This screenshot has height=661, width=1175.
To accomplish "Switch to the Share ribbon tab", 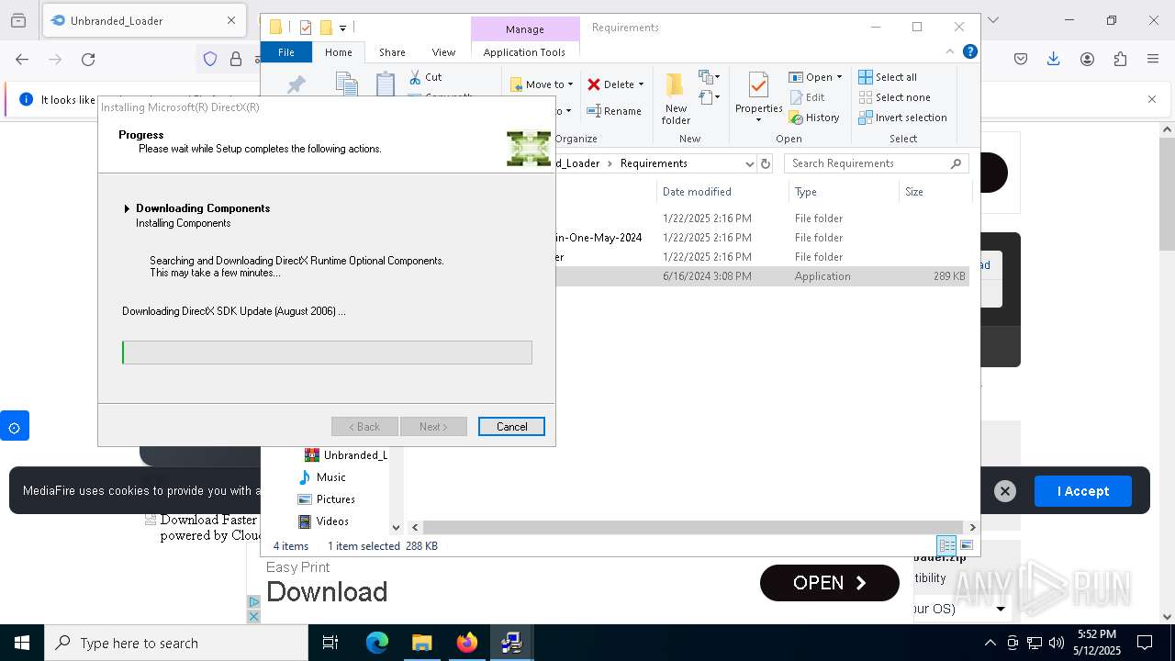I will point(392,52).
